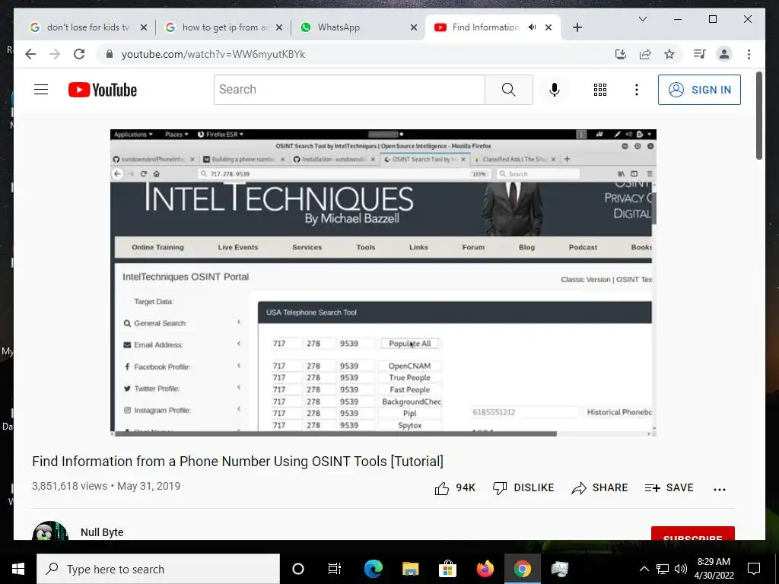Image resolution: width=779 pixels, height=584 pixels.
Task: Click the Chrome address bar URL
Action: pyautogui.click(x=213, y=54)
